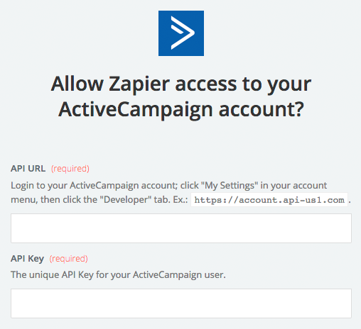This screenshot has height=329, width=361.
Task: Focus the API Key input field
Action: (181, 303)
